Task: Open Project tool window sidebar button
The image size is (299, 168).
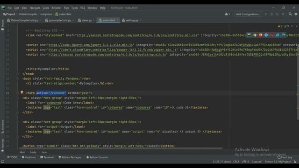Action: point(2,25)
